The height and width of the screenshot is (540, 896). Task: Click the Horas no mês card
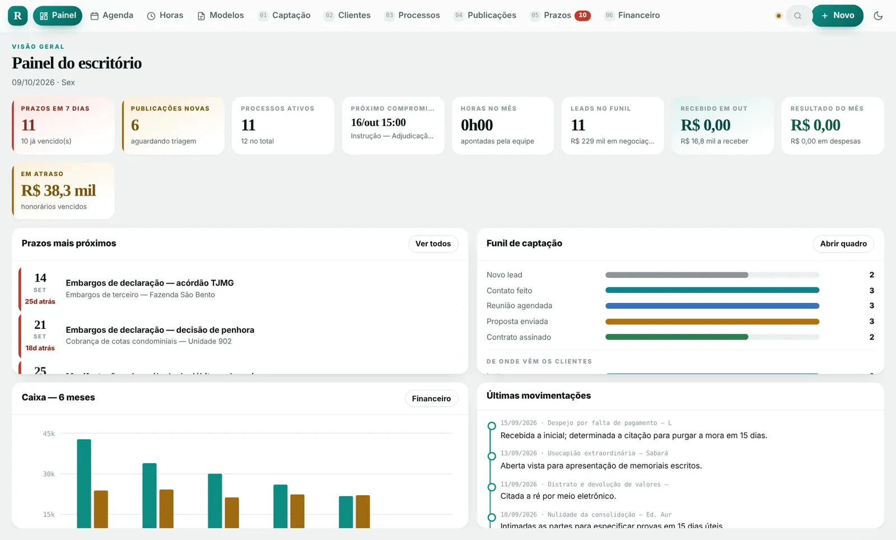coord(503,125)
